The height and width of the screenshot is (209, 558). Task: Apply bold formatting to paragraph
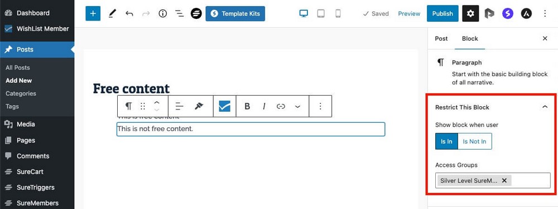247,106
